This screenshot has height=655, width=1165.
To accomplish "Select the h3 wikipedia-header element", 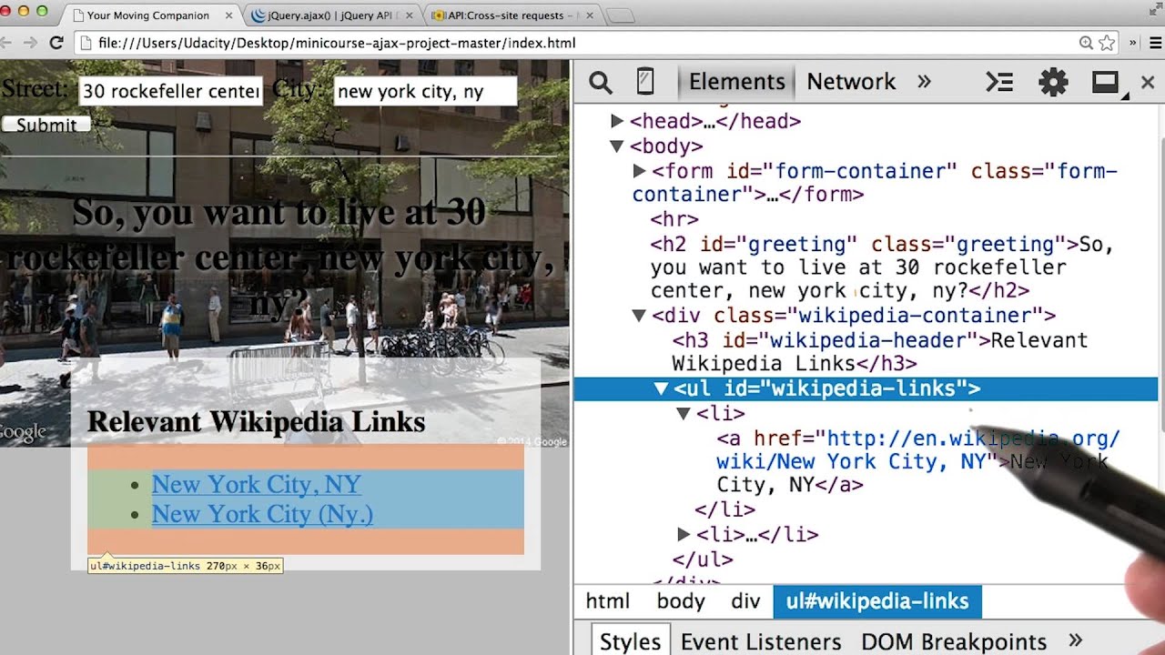I will tap(879, 352).
